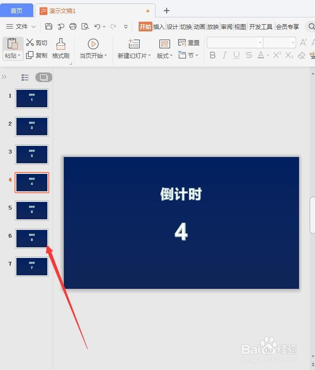
Task: Apply font color with A icon
Action: [x=261, y=55]
